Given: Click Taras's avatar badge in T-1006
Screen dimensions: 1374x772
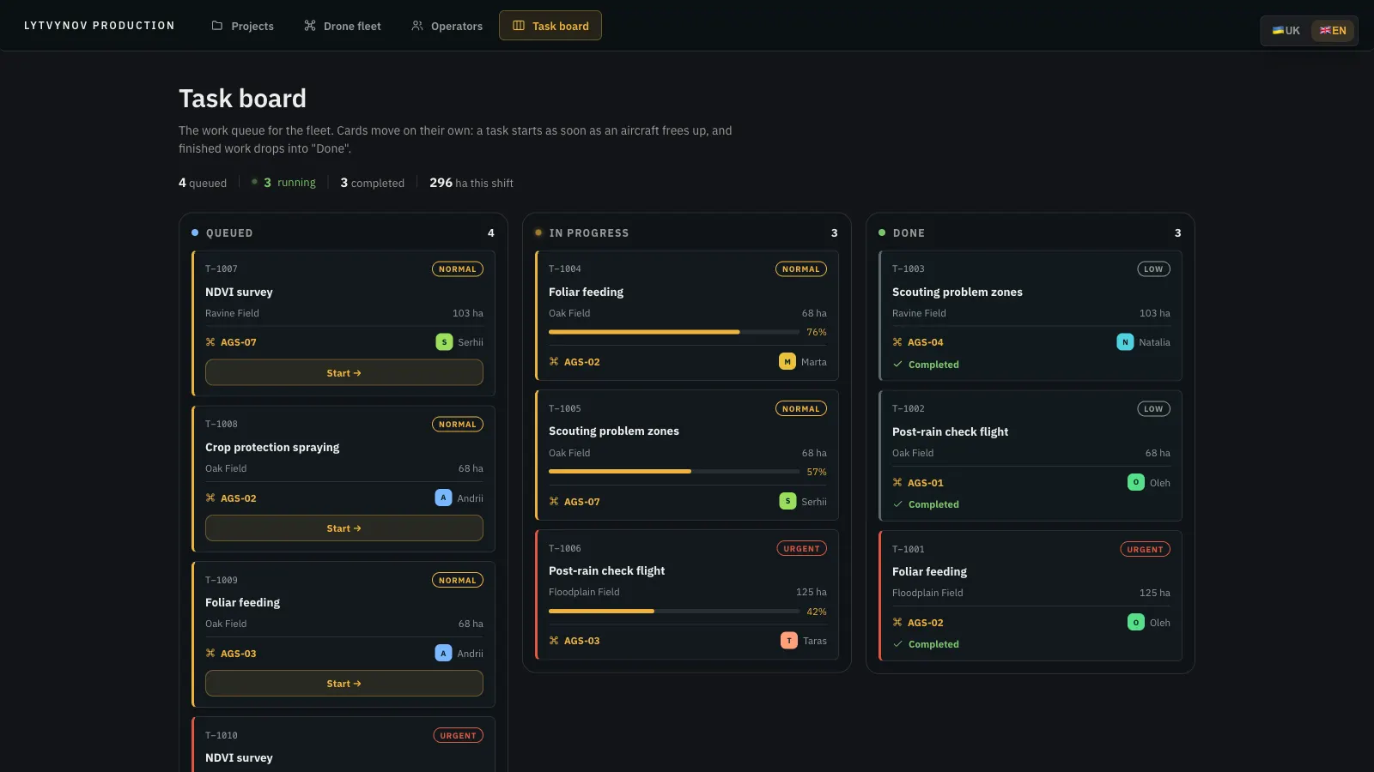Looking at the screenshot, I should (x=789, y=641).
